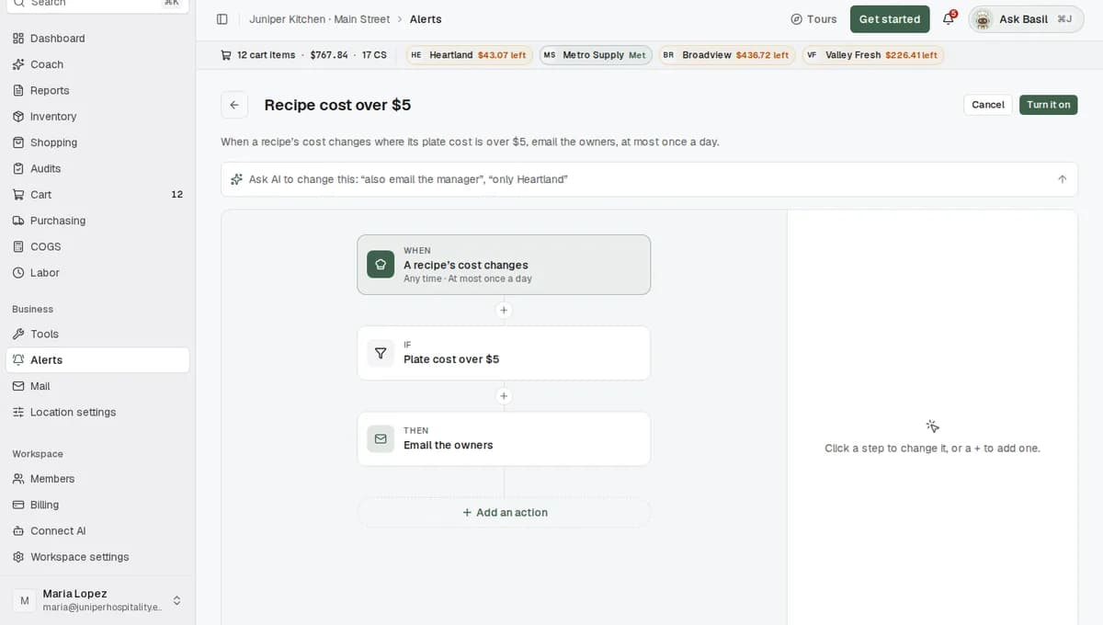Click the Billing card icon
Viewport: 1103px width, 625px height.
coord(18,505)
